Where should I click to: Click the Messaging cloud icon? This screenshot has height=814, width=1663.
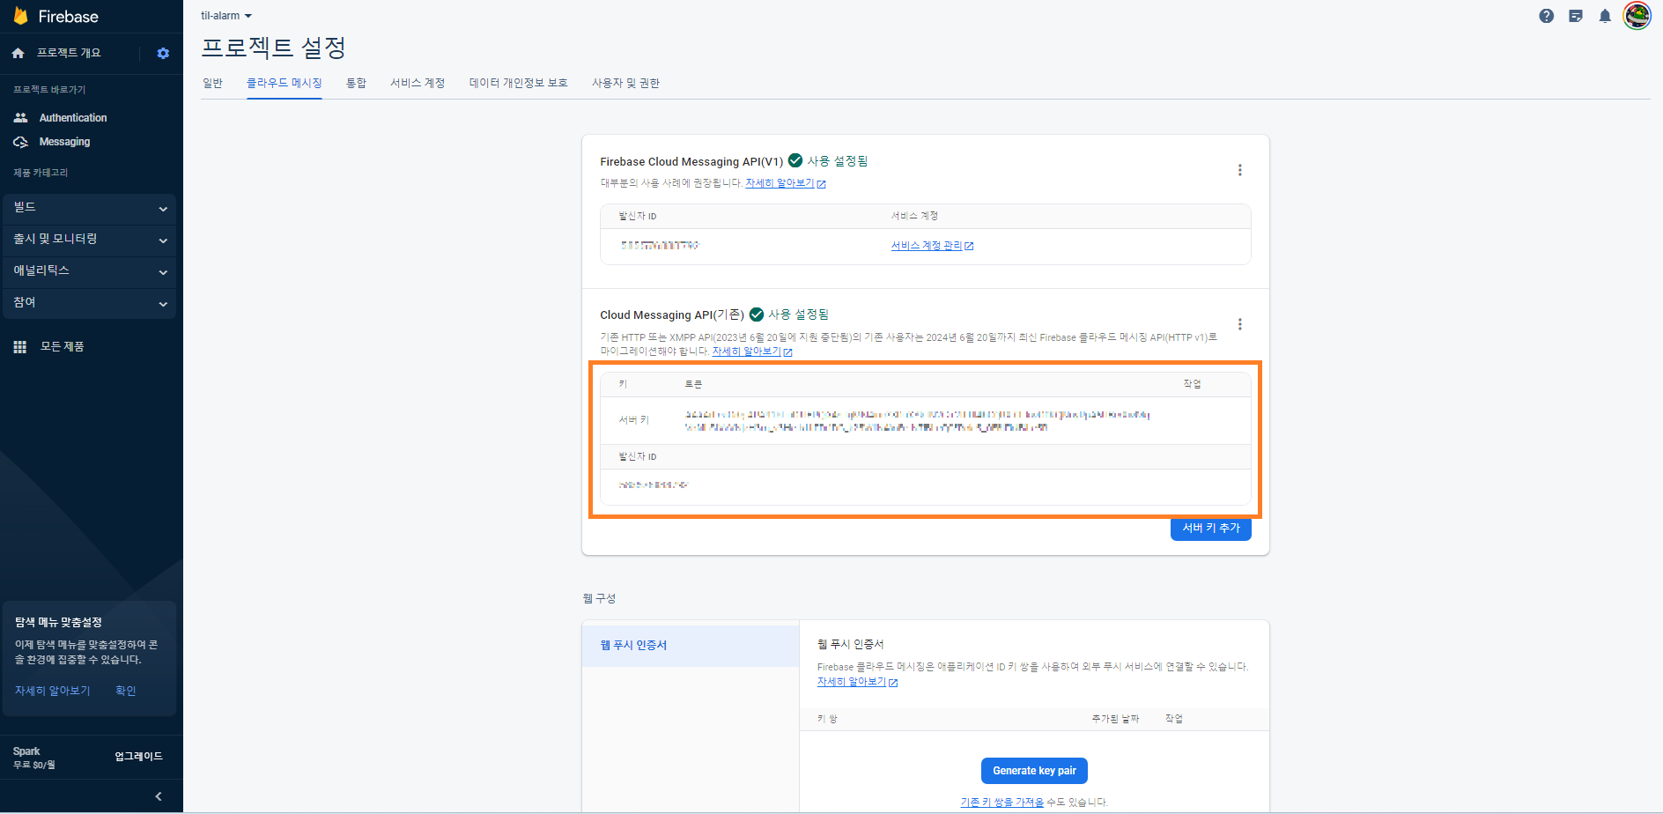(20, 142)
